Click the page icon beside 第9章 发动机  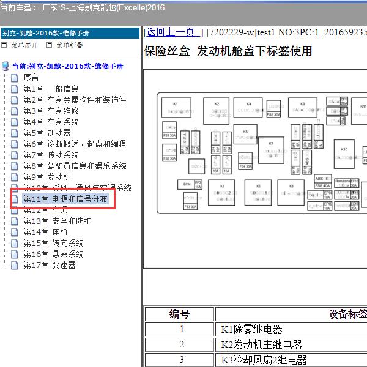(x=15, y=177)
